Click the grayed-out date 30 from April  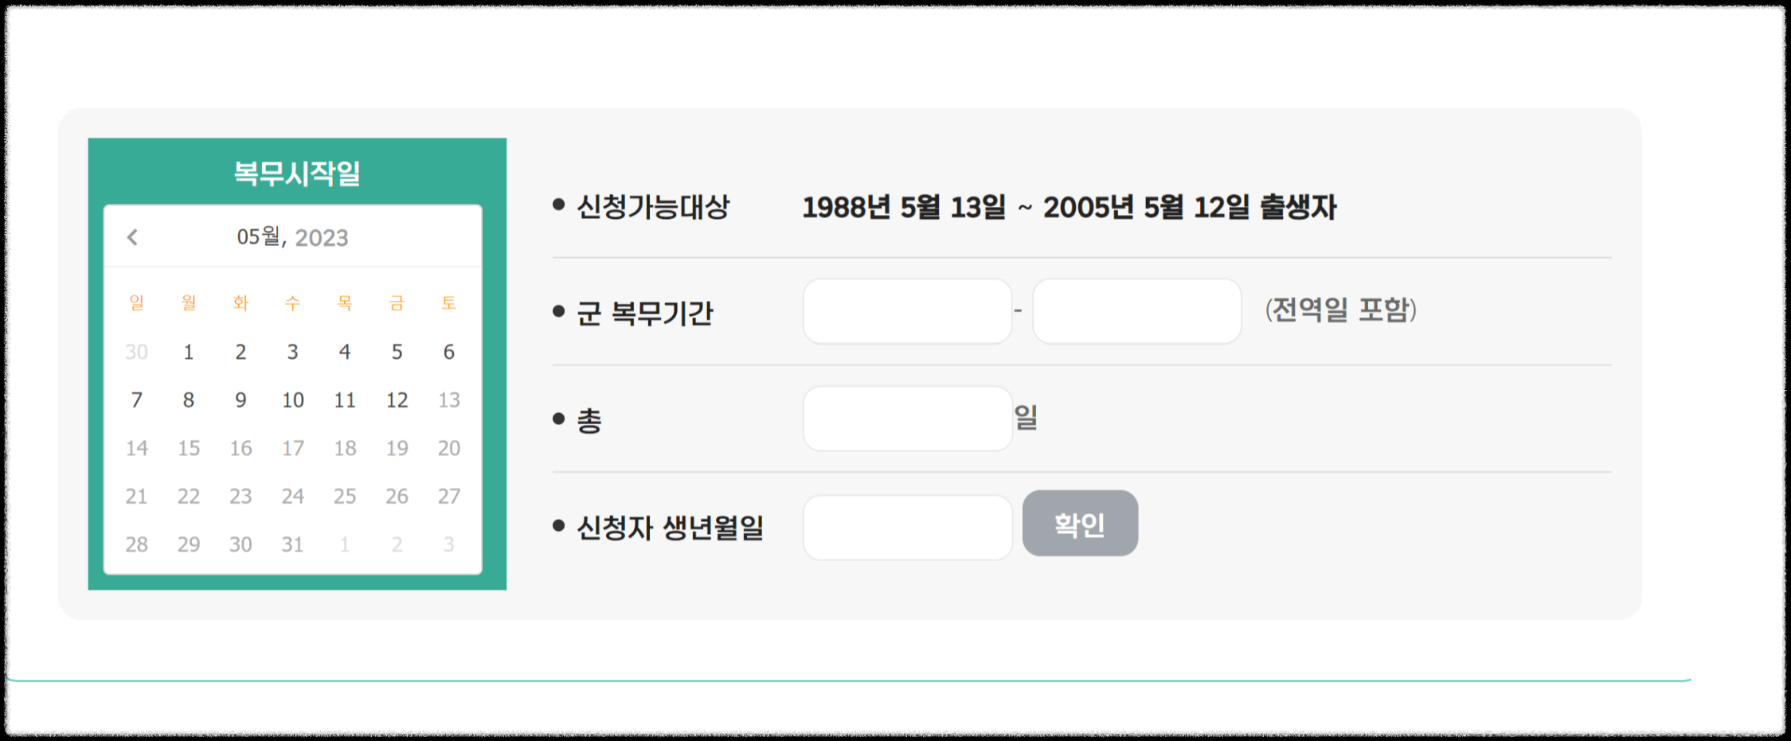point(136,352)
